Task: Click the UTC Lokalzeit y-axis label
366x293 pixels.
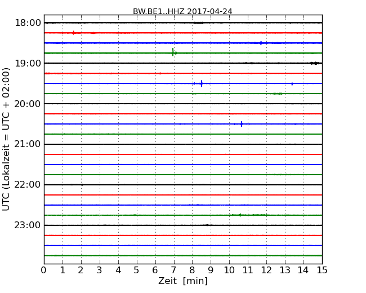Action: click(x=6, y=139)
